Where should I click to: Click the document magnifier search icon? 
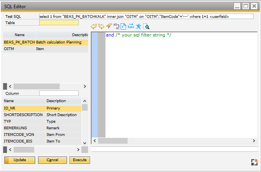[146, 26]
